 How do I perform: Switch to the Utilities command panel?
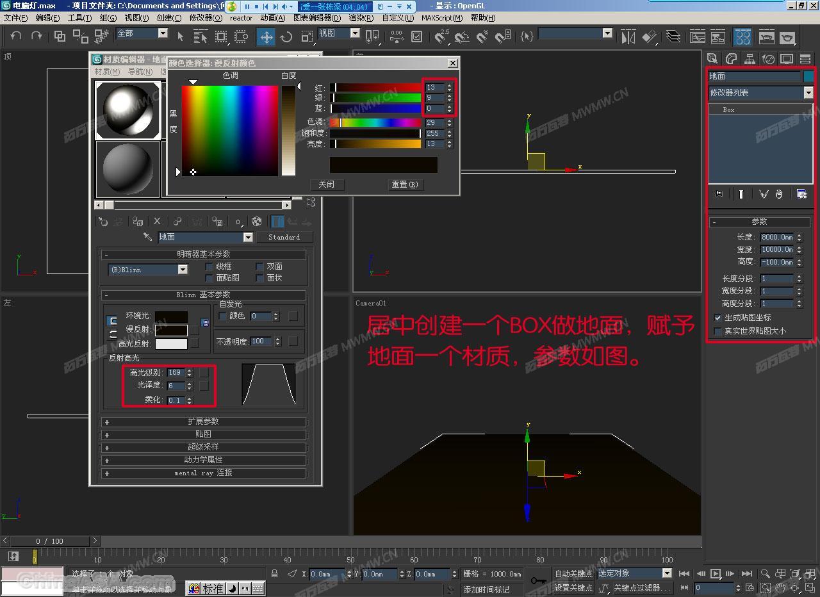805,59
